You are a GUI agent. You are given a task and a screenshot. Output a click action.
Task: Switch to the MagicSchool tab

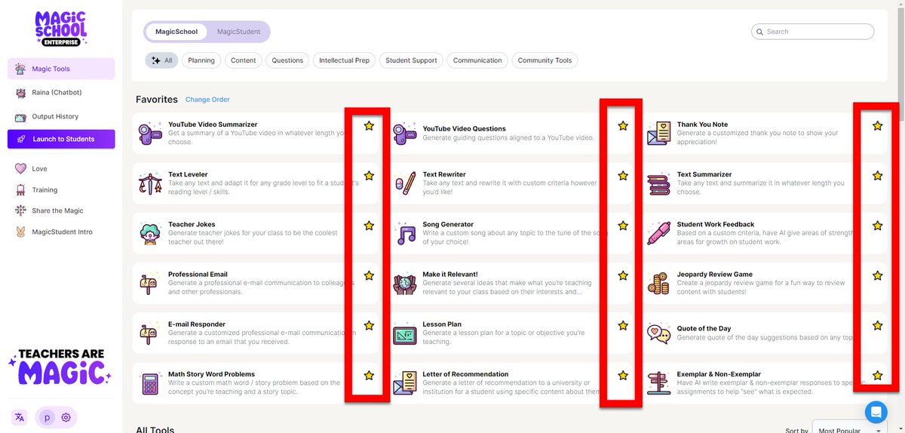point(176,32)
